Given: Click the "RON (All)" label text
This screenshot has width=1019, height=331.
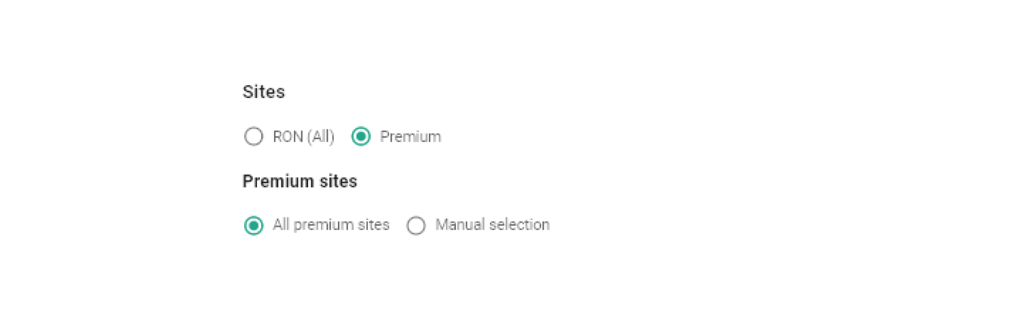Looking at the screenshot, I should [x=303, y=137].
